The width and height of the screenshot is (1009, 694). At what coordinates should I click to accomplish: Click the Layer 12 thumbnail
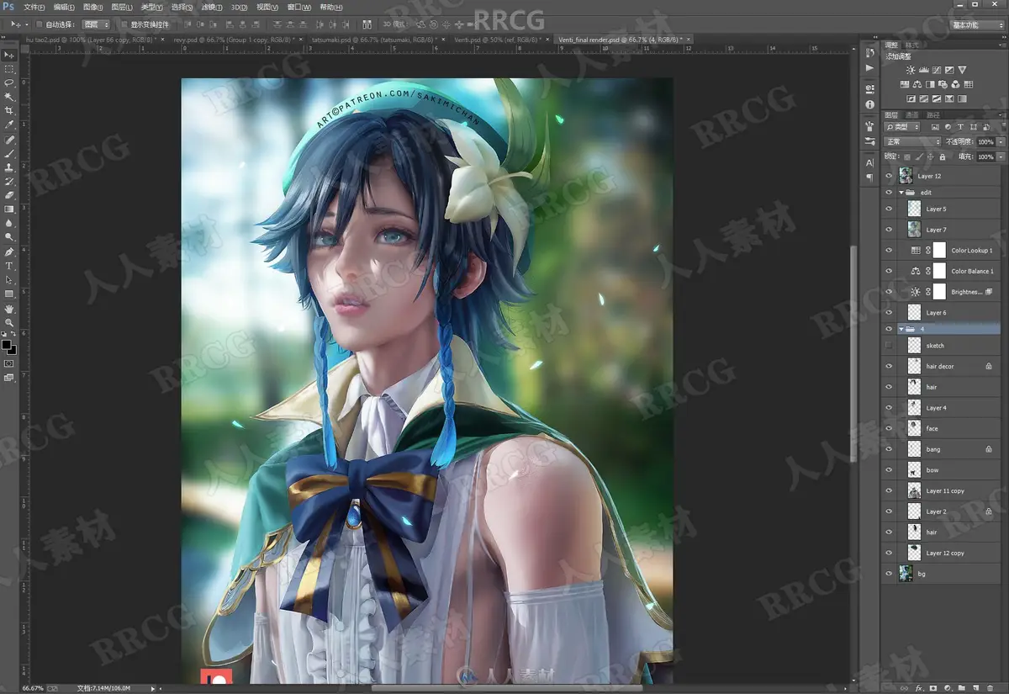[906, 176]
